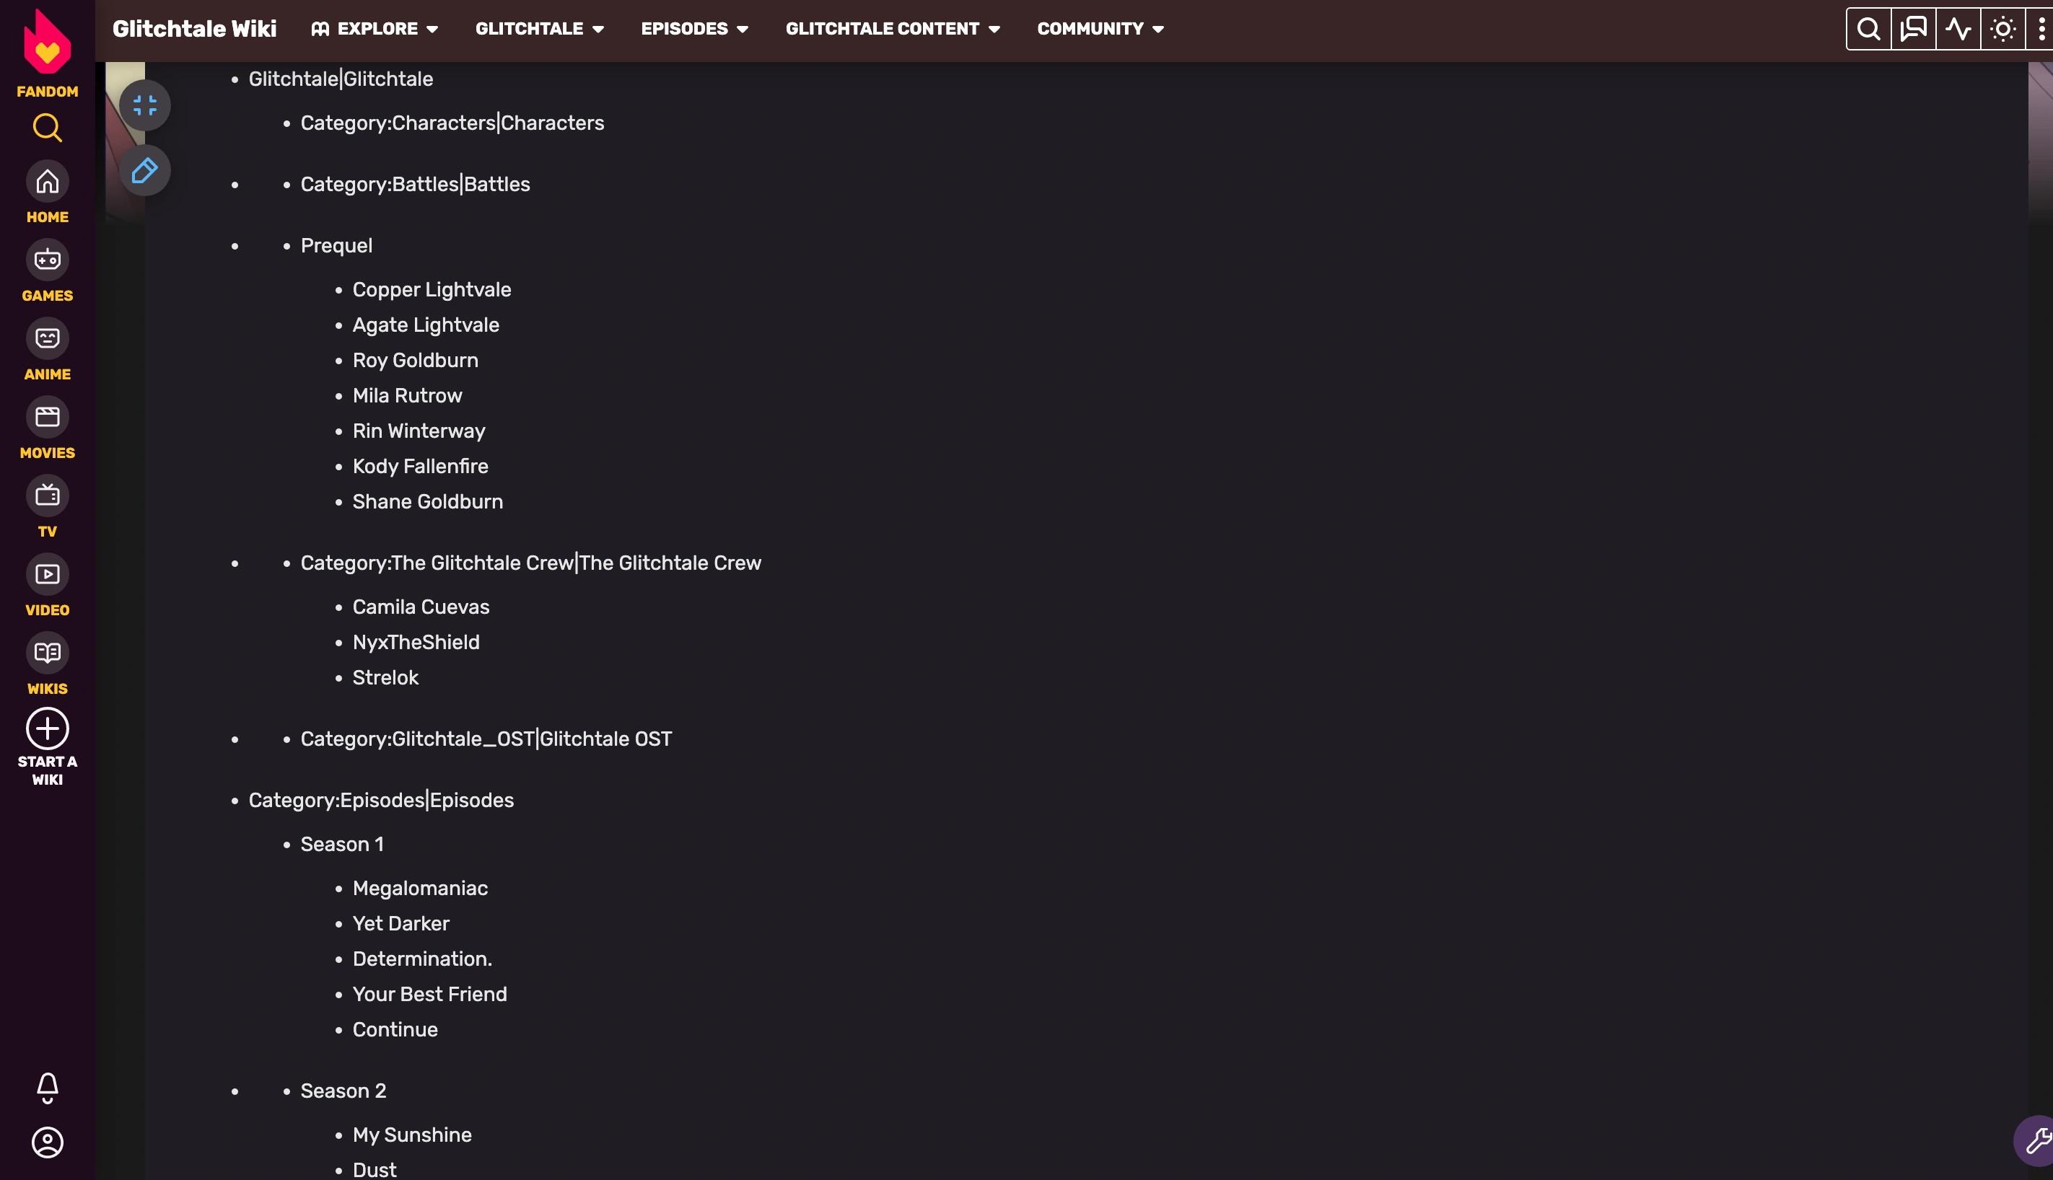Open your user profile avatar
Viewport: 2053px width, 1180px height.
(47, 1143)
